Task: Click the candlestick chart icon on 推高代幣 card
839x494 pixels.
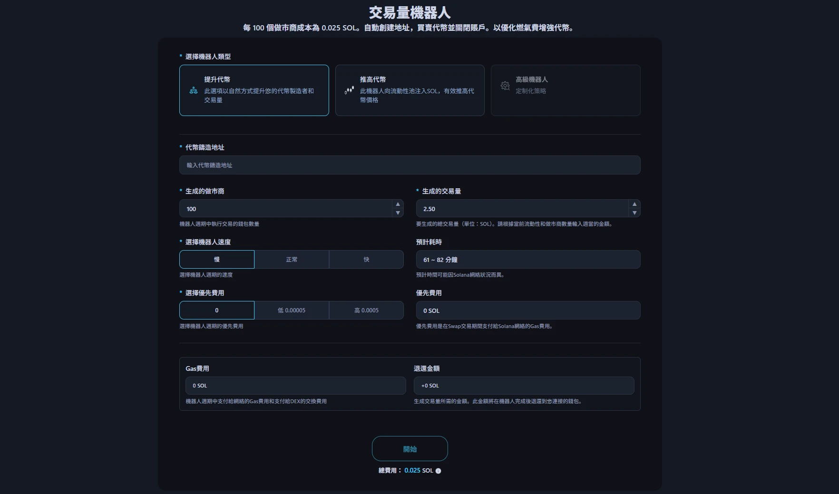Action: click(x=349, y=90)
